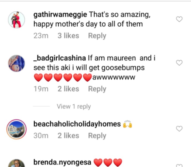Open gathirwameggie's profile picture

(16, 20)
